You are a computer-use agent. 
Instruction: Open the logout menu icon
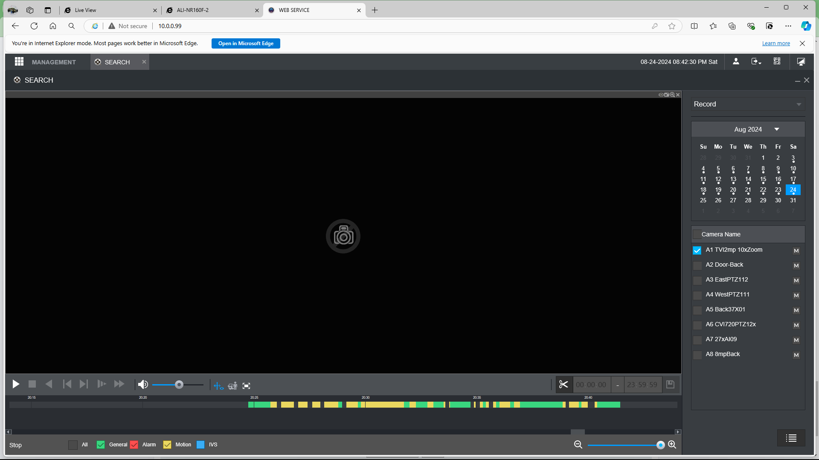(x=756, y=62)
